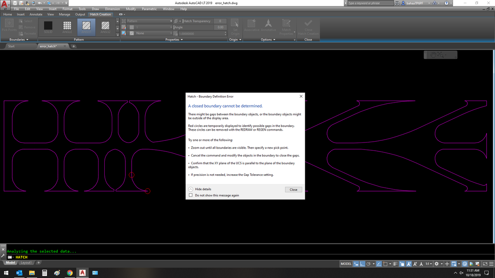Toggle Lineweight display in status bar

pos(396,264)
